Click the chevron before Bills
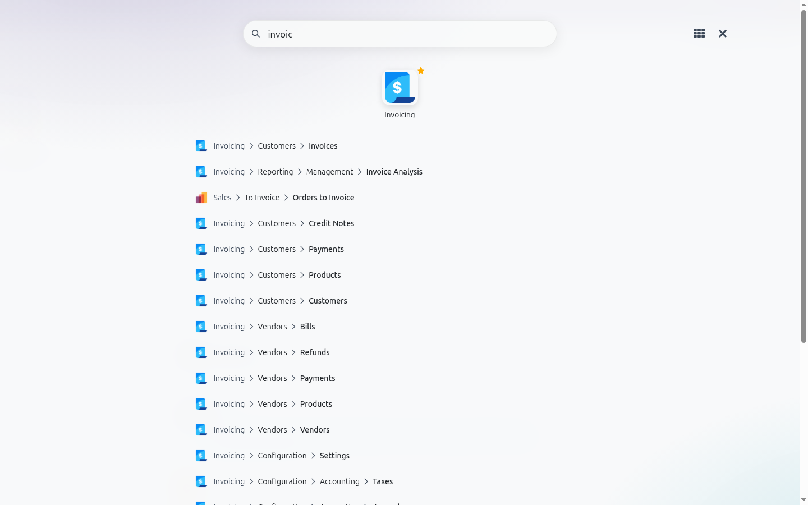808x505 pixels. pos(293,327)
